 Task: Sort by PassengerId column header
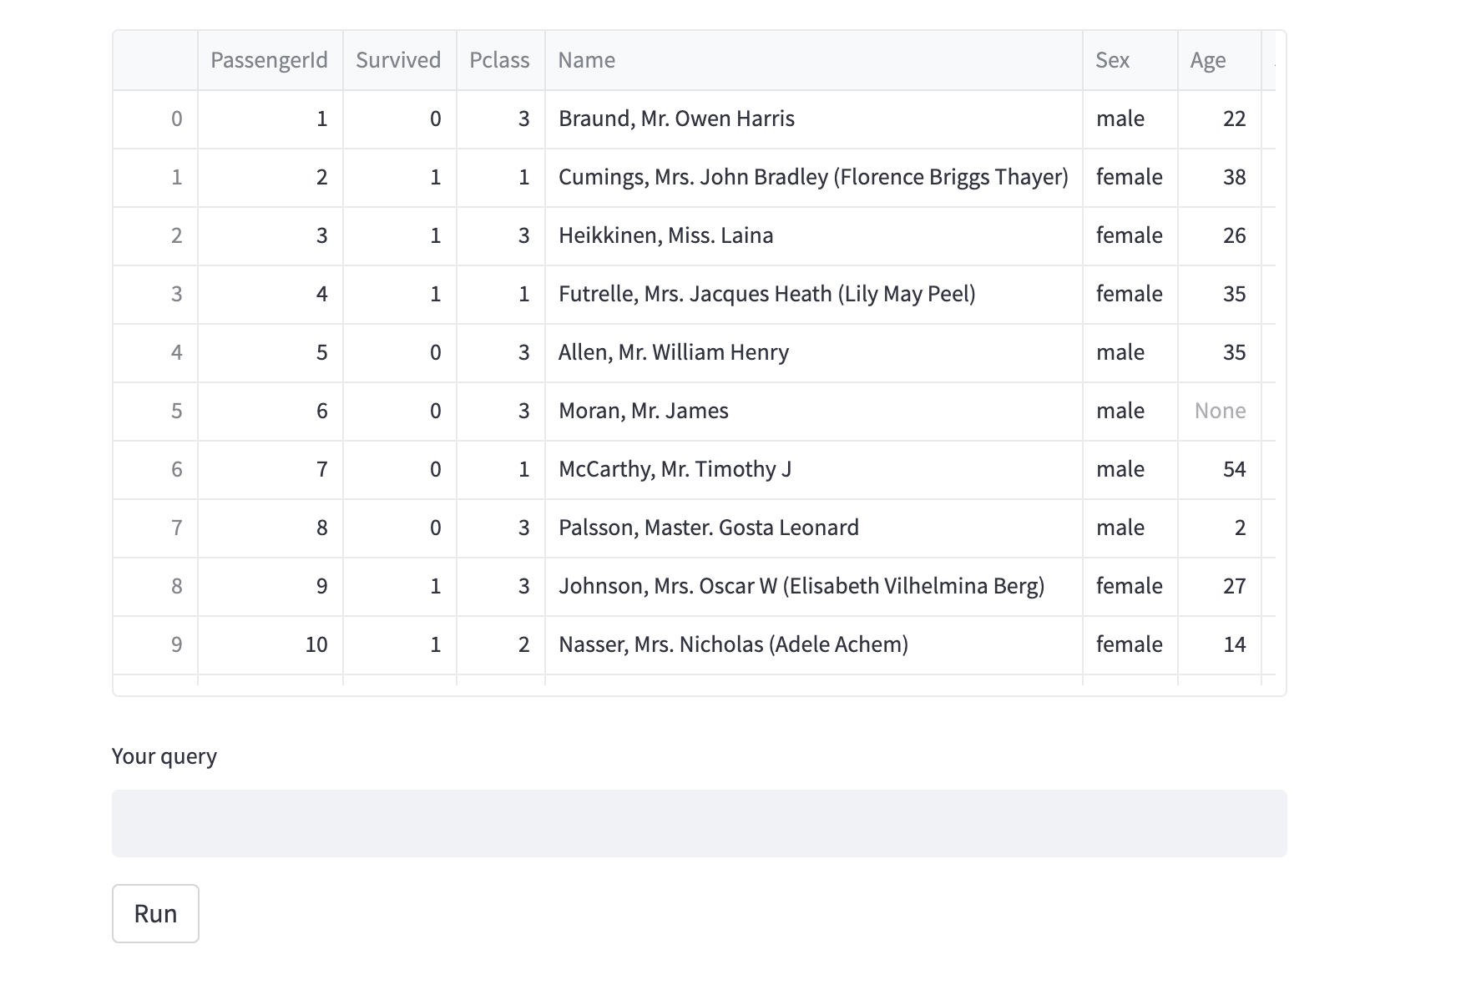click(x=269, y=60)
